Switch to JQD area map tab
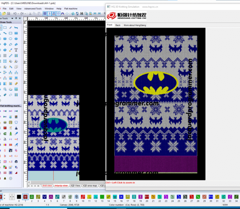Viewport: 240px width, 209px height. (x=89, y=186)
